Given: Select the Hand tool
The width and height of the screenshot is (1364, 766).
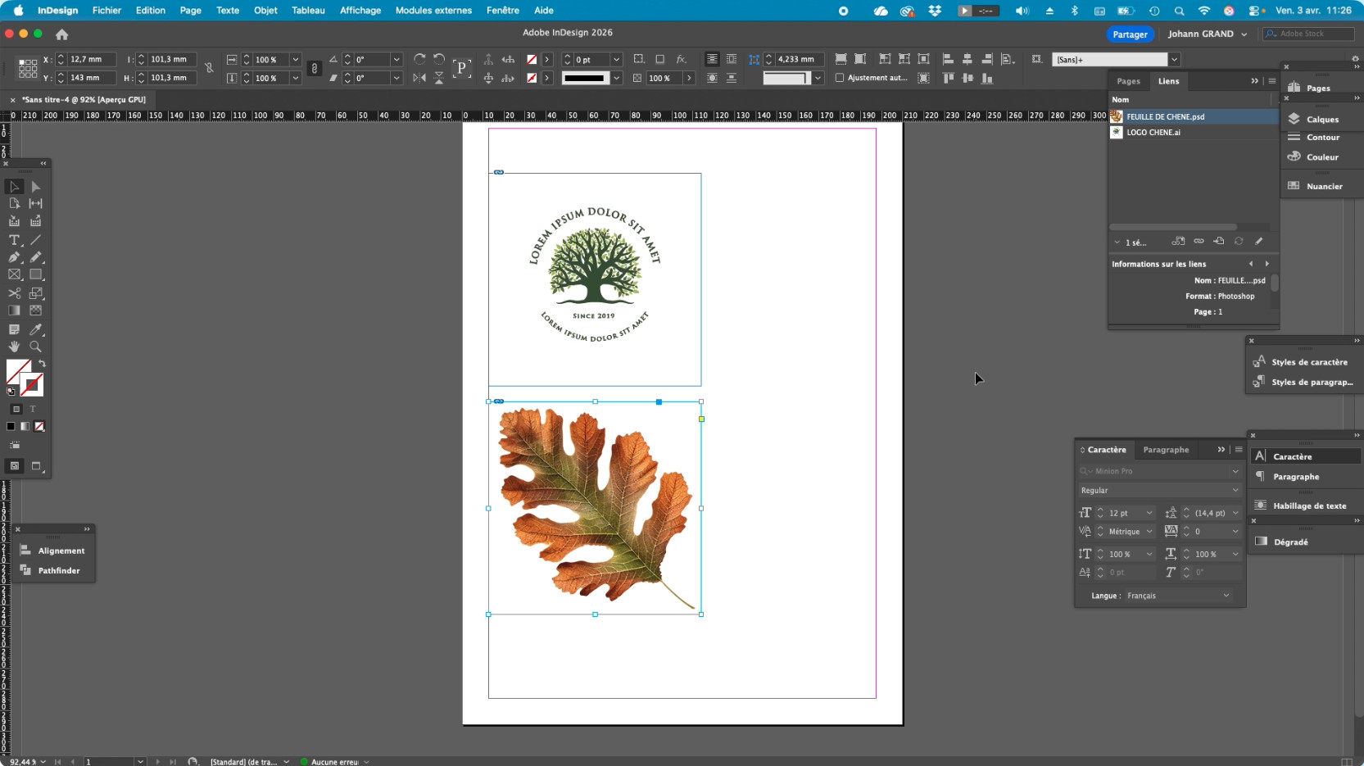Looking at the screenshot, I should [14, 347].
